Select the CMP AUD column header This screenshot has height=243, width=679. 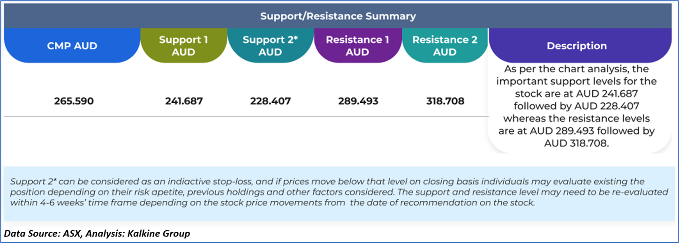tap(72, 46)
